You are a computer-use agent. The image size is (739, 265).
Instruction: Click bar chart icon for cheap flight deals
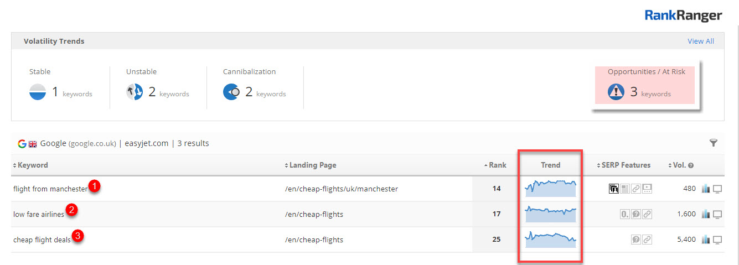tap(705, 240)
